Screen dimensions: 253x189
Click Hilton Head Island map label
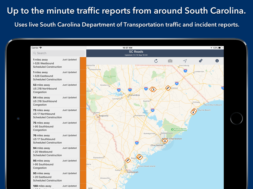146,166
